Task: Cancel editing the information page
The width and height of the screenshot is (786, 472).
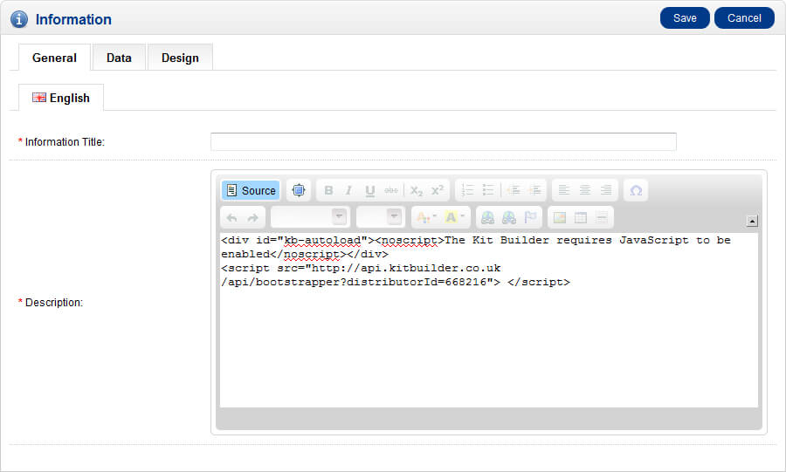Action: (744, 18)
